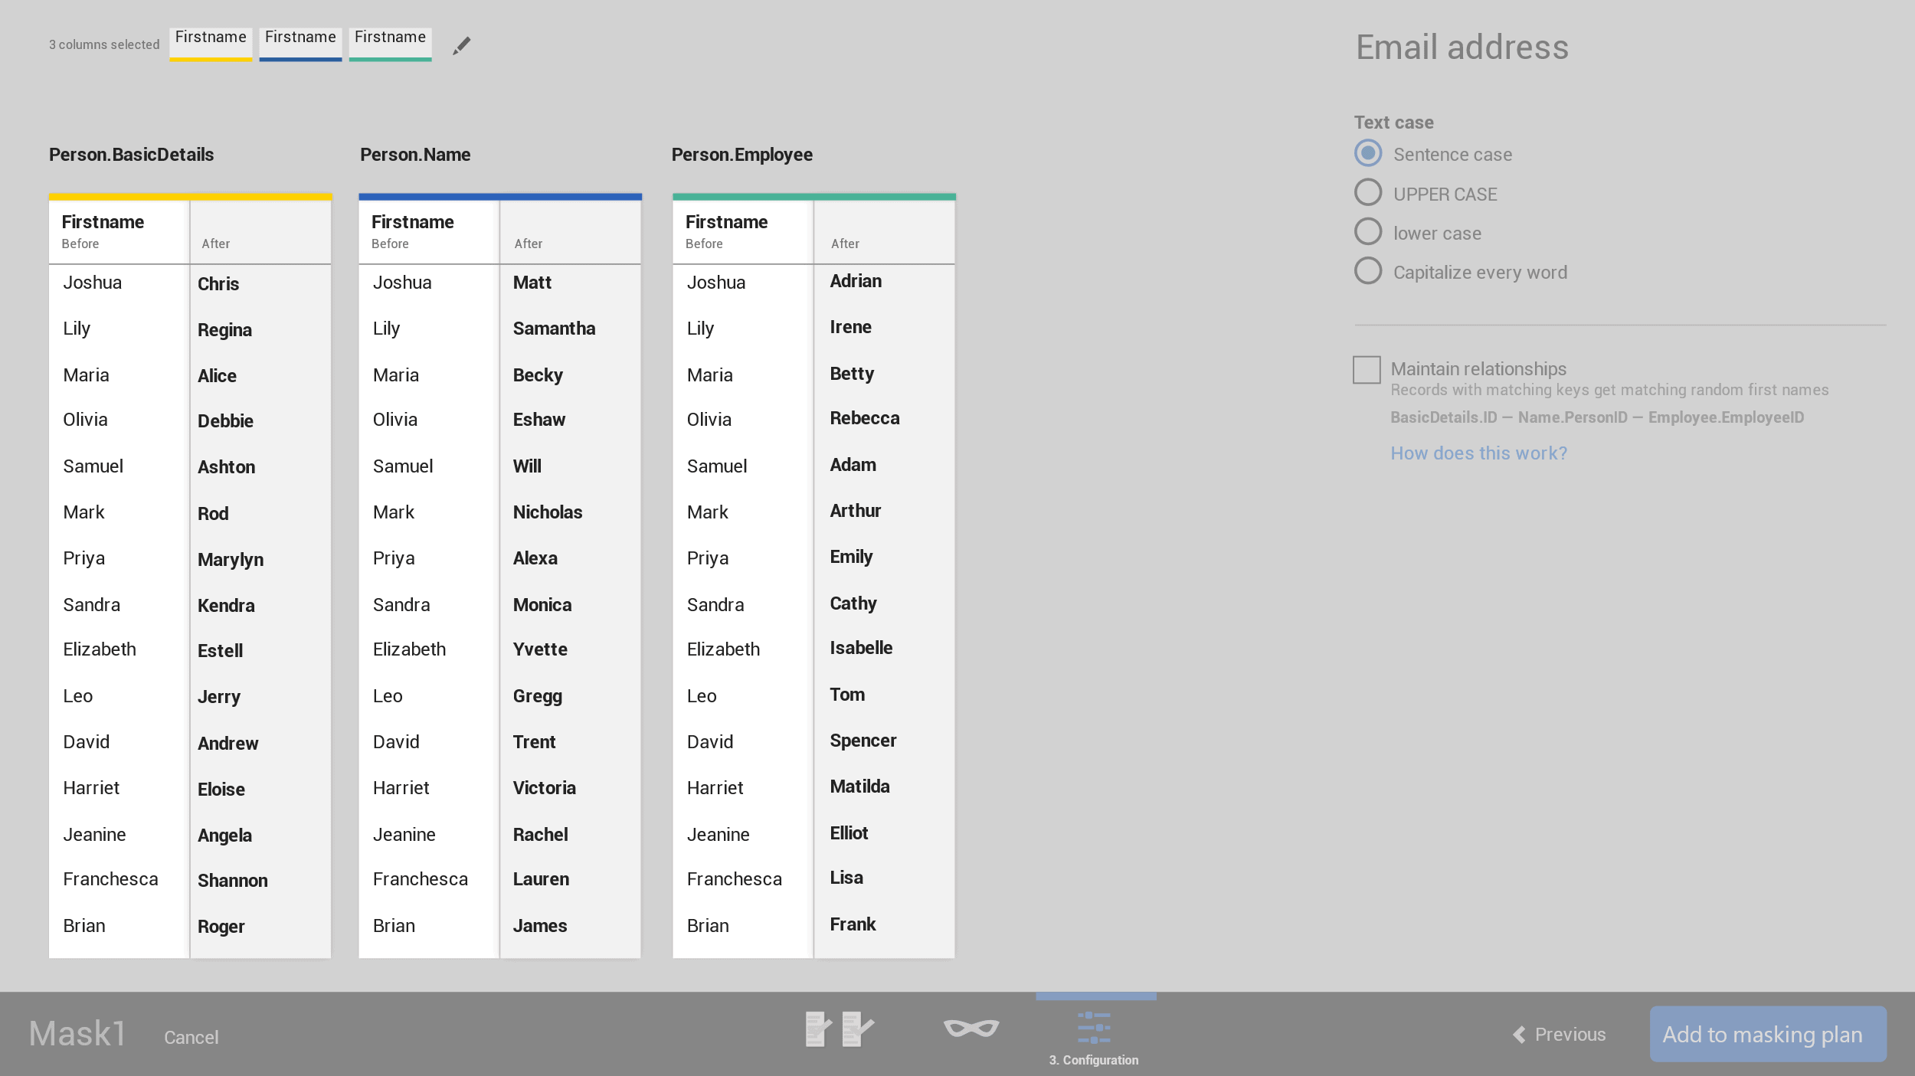Click the Mask1 title text
The image size is (1915, 1076).
pos(77,1034)
